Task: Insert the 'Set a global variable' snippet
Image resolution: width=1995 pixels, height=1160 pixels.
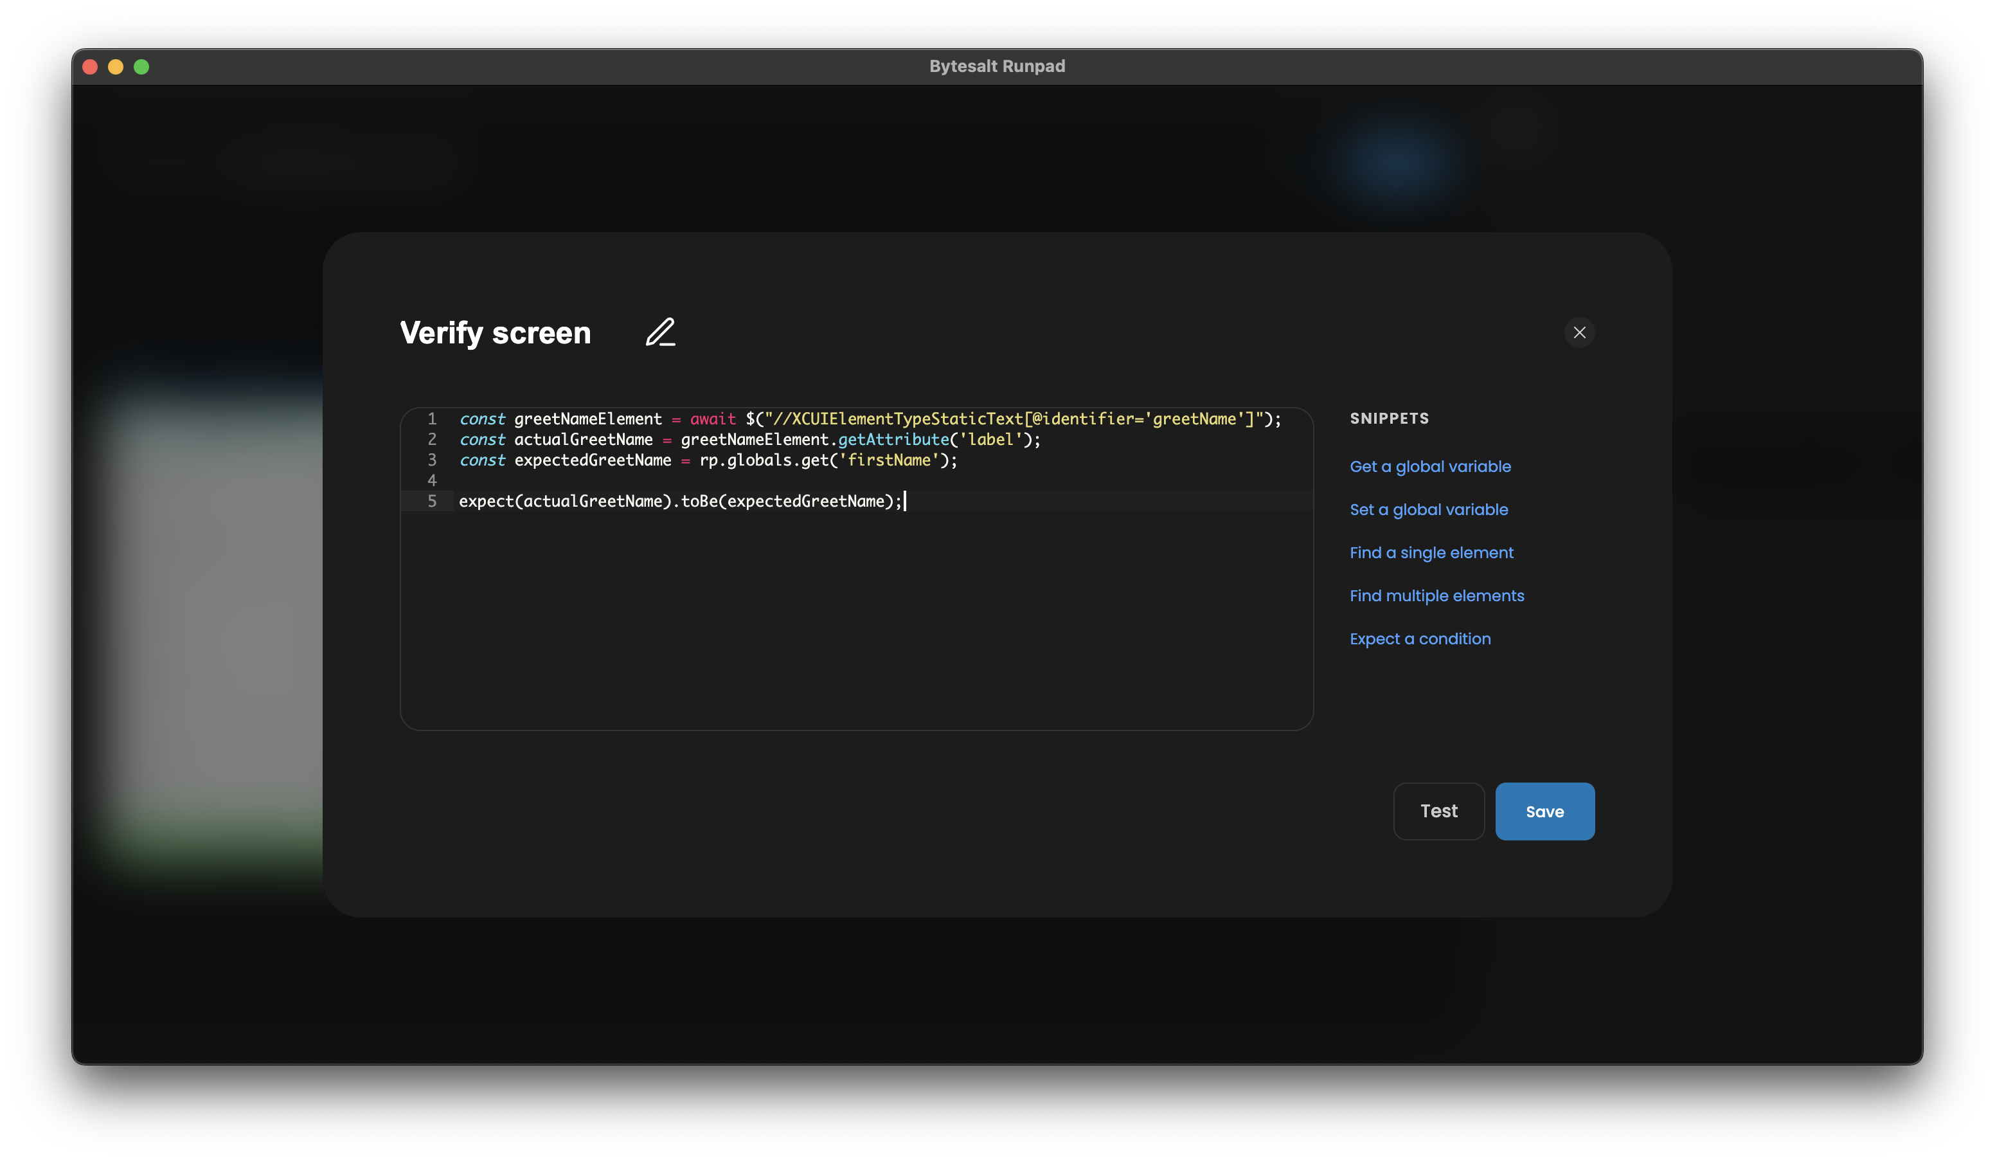Action: pyautogui.click(x=1428, y=510)
